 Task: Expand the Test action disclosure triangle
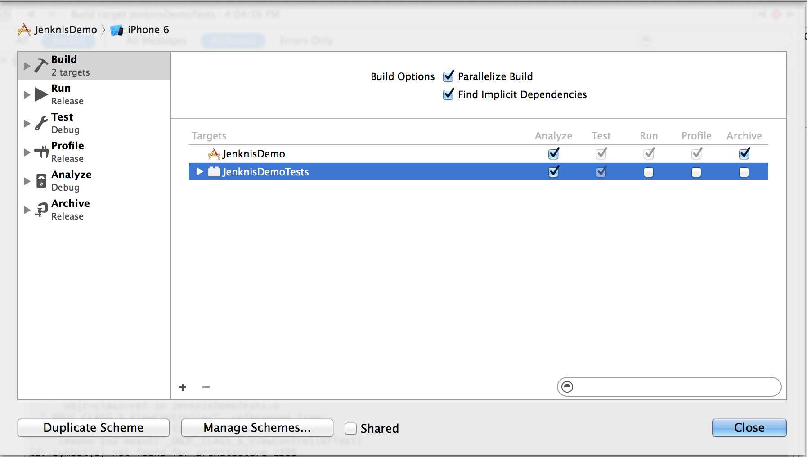tap(27, 124)
